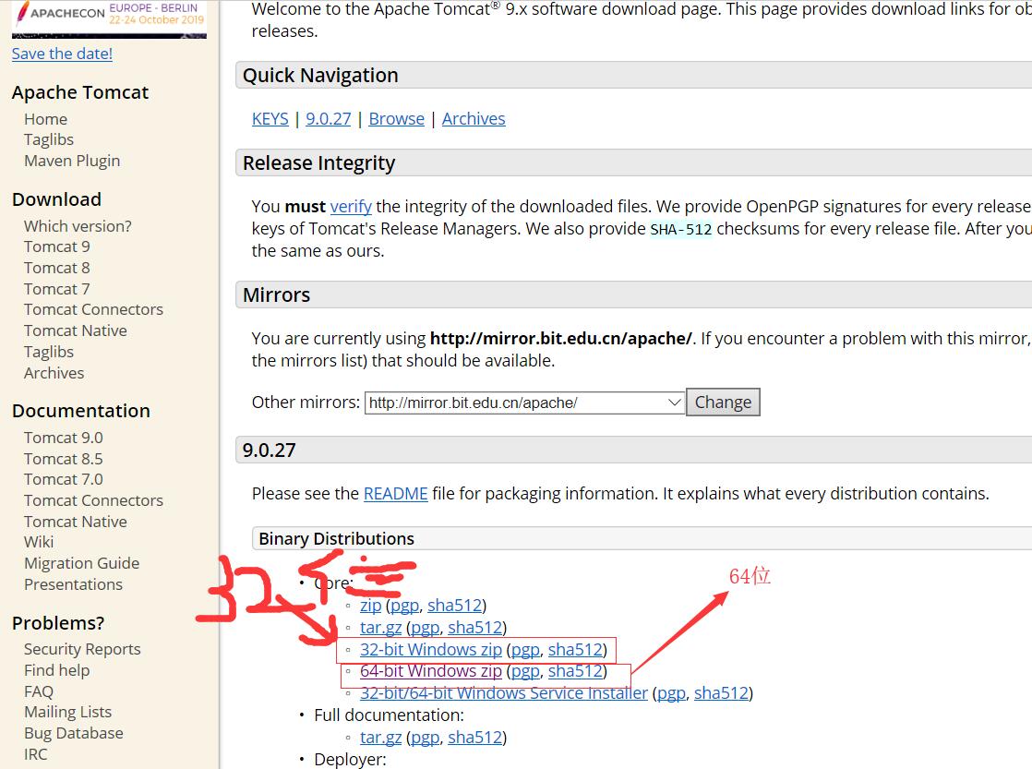
Task: Open pgp signature for Core tar.gz
Action: 426,628
